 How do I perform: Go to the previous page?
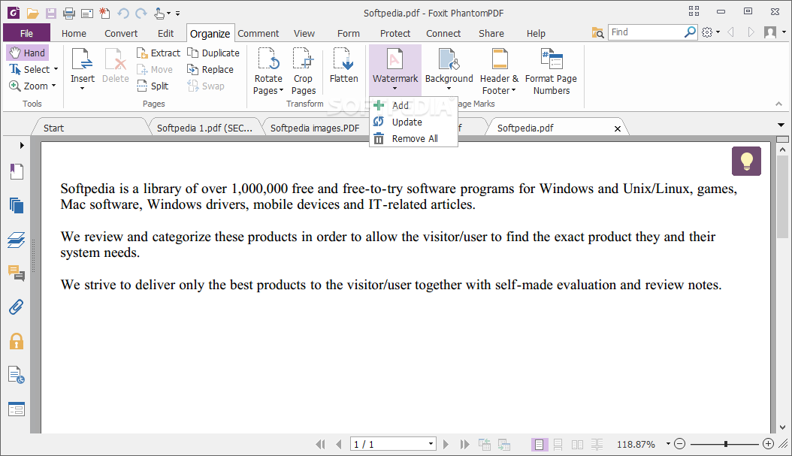coord(338,445)
